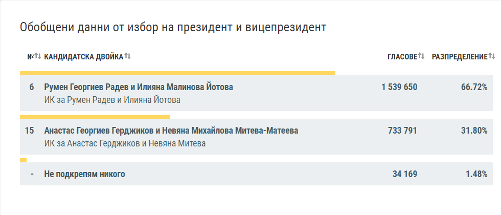Click the ГЛАСОВЕ column header label
Screen dimensions: 501x215
coord(402,57)
